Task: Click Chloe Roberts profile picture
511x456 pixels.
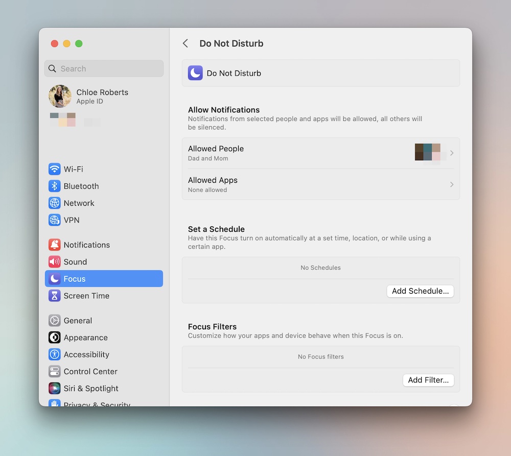Action: coord(60,96)
